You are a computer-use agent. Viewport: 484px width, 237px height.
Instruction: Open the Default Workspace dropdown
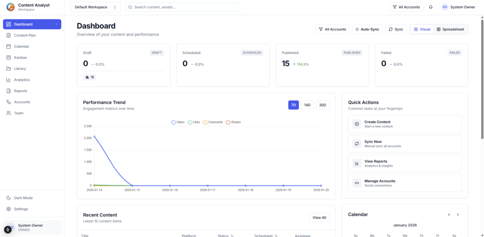coord(96,7)
